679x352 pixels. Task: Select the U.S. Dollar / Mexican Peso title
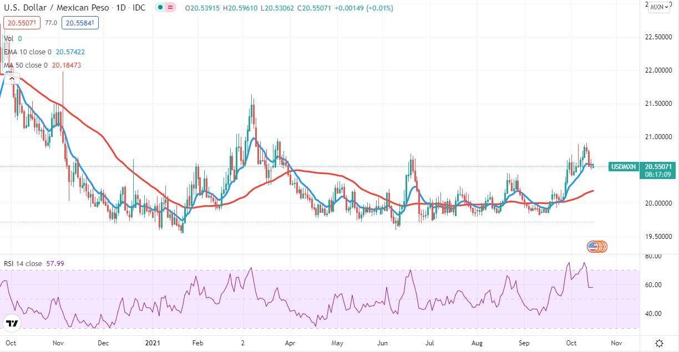pos(55,8)
